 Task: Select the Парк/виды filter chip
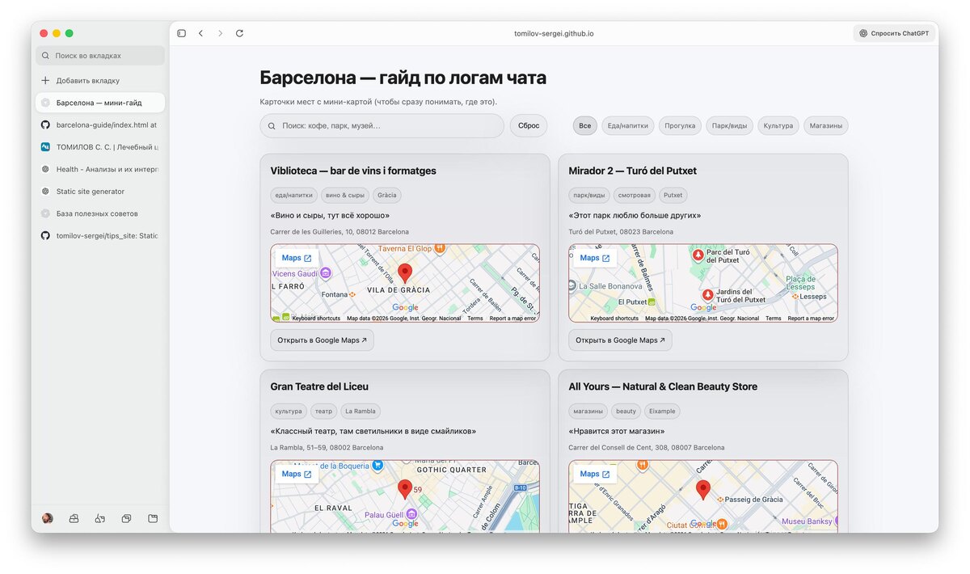click(x=729, y=126)
